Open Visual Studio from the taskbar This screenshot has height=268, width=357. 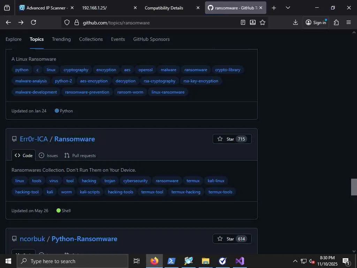(x=240, y=261)
